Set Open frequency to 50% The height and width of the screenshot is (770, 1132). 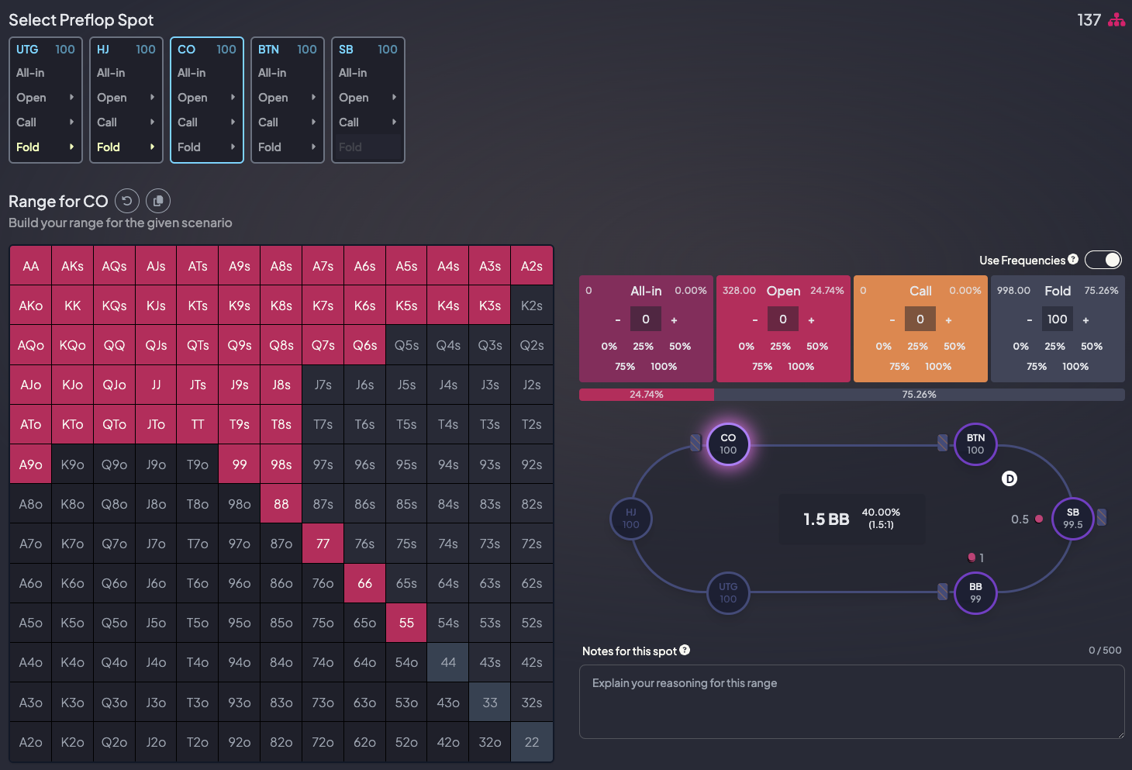(x=817, y=346)
